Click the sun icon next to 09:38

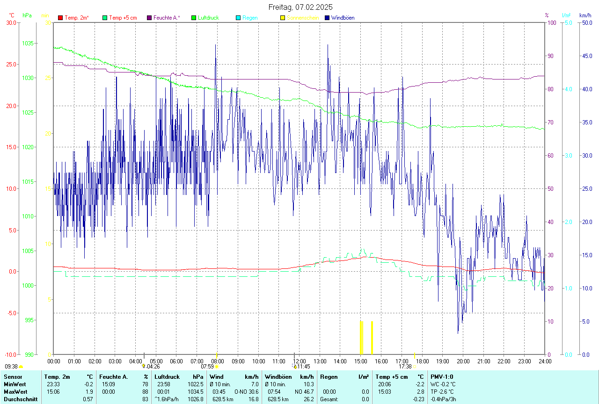pos(21,367)
